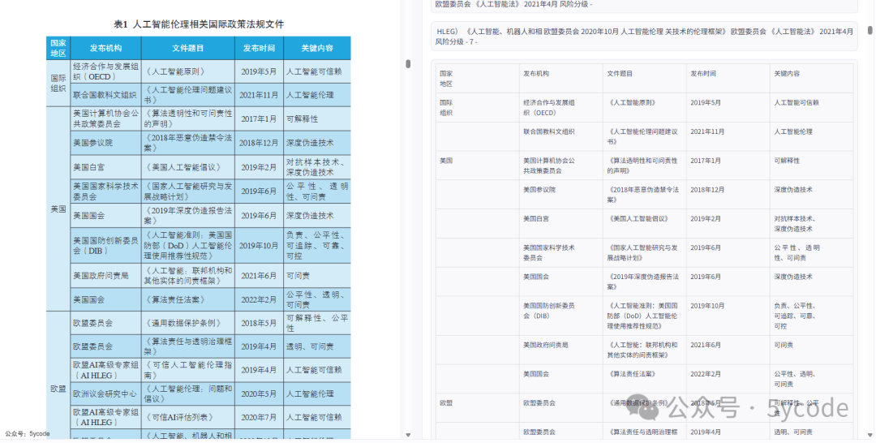The width and height of the screenshot is (876, 443).
Task: Select 《可信AI评估列表》 in the left table
Action: point(178,417)
